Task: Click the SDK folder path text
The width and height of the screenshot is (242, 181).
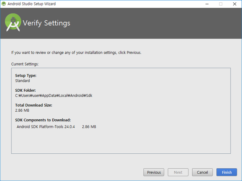Action: [x=54, y=95]
